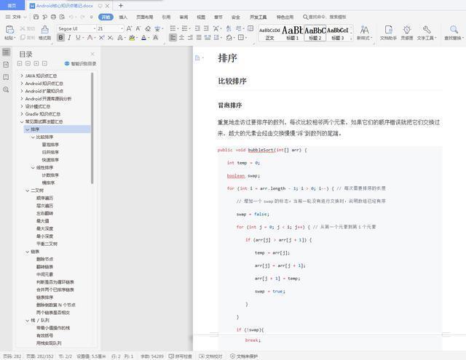The width and height of the screenshot is (466, 360).
Task: Collapse the 比较排序 tree node
Action: click(x=33, y=137)
